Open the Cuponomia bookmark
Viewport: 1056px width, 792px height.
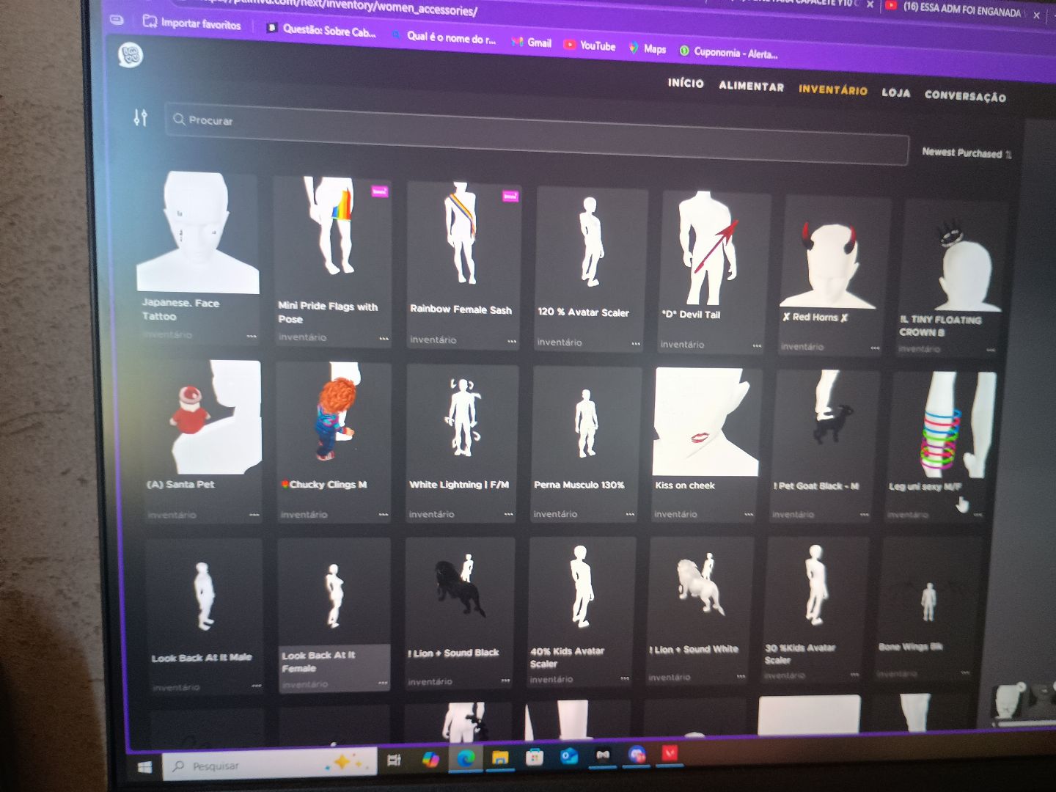727,52
